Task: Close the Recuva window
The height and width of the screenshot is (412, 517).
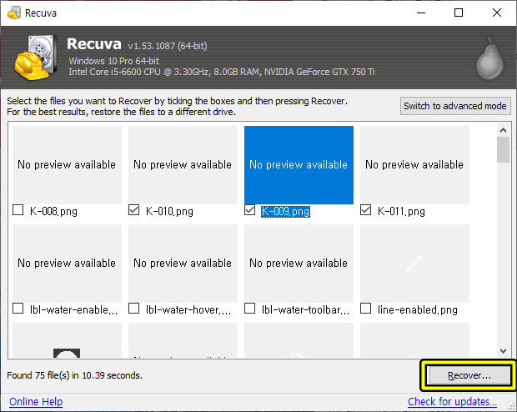Action: click(496, 13)
